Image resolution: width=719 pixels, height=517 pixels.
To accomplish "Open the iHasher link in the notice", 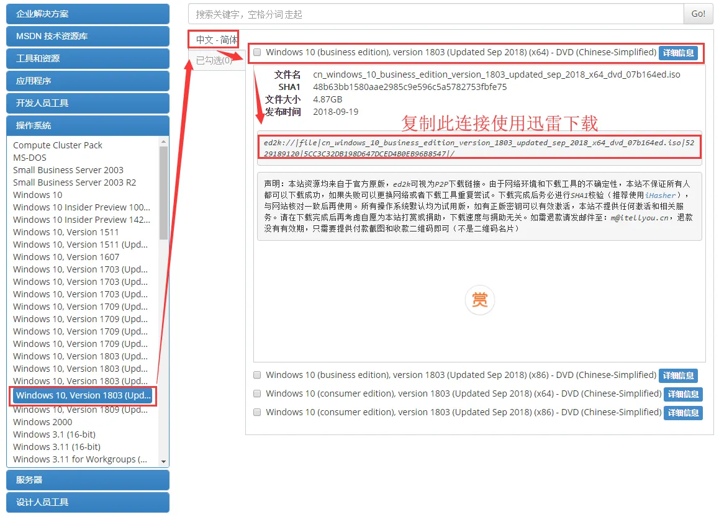I will tap(660, 195).
